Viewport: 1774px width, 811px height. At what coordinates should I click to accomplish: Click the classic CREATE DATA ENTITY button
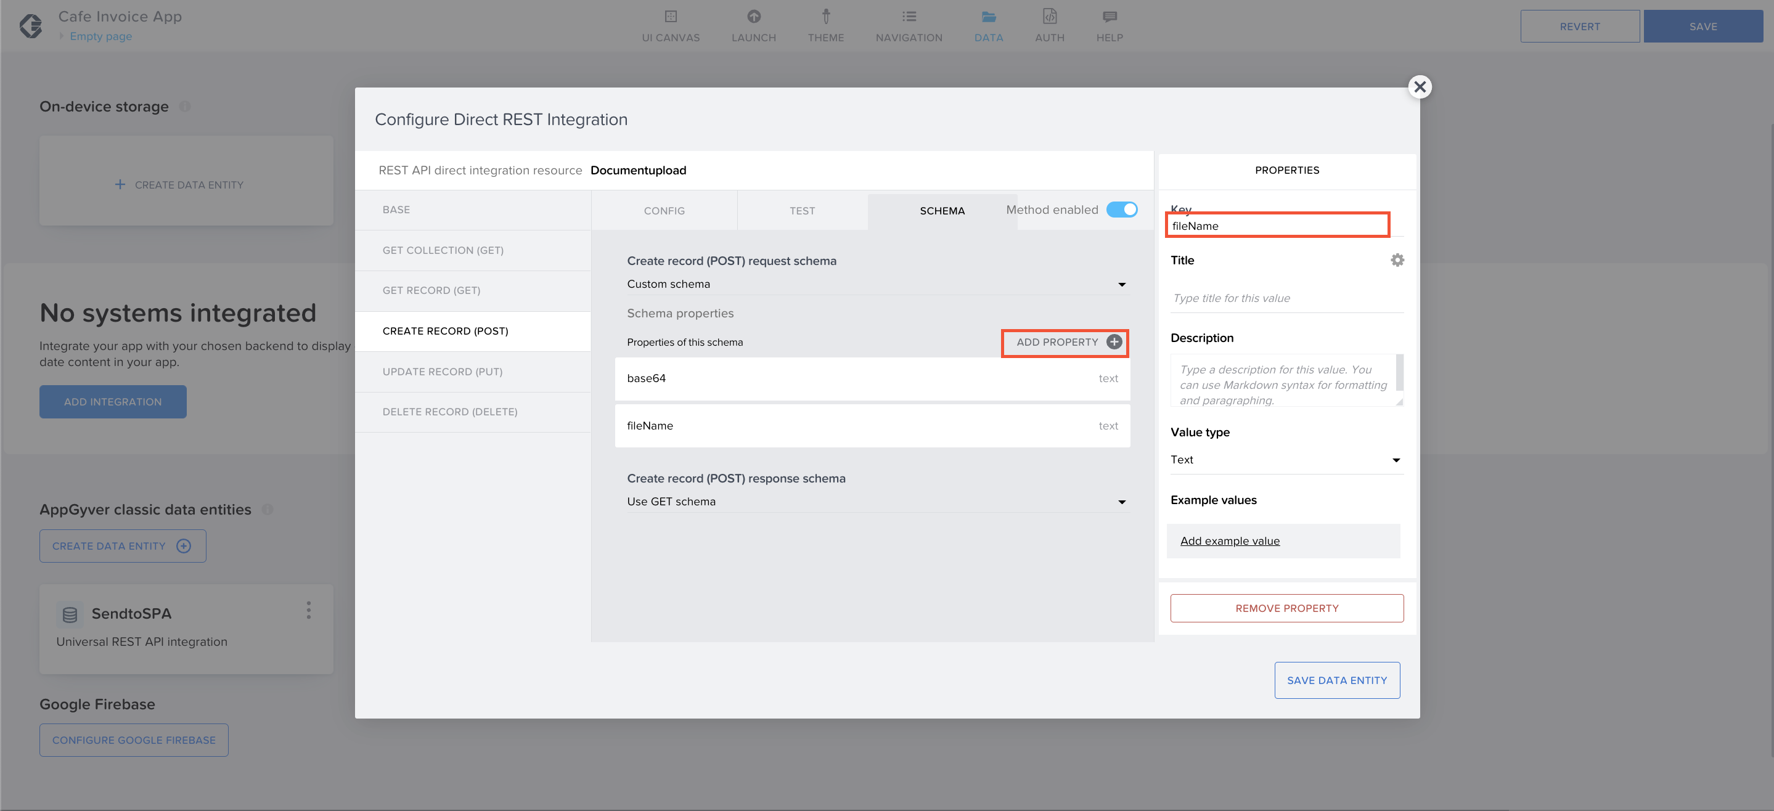coord(123,546)
